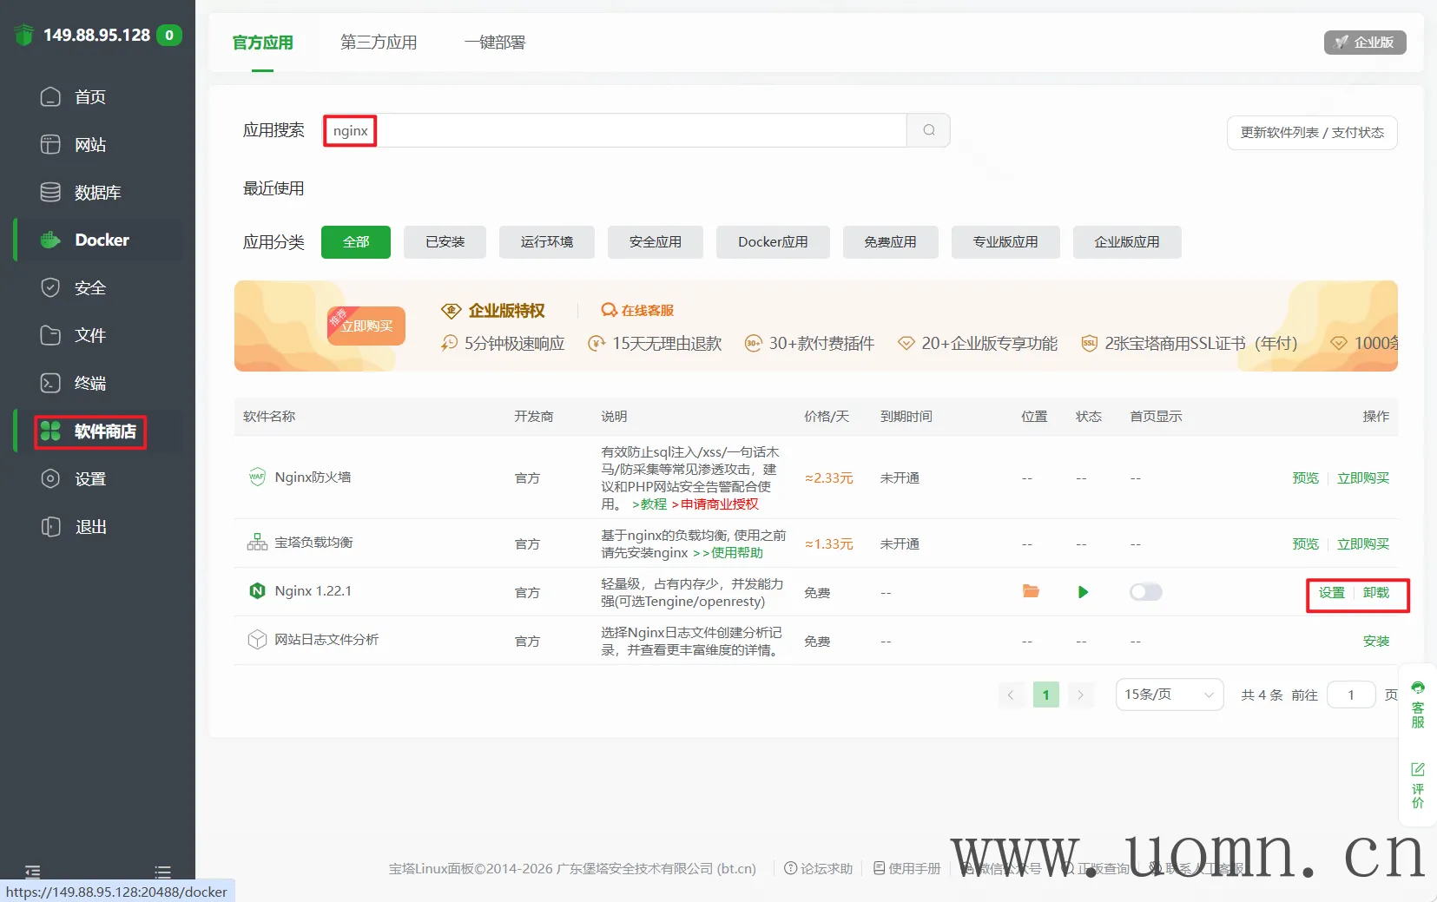Click the search magnifier icon button

(928, 130)
